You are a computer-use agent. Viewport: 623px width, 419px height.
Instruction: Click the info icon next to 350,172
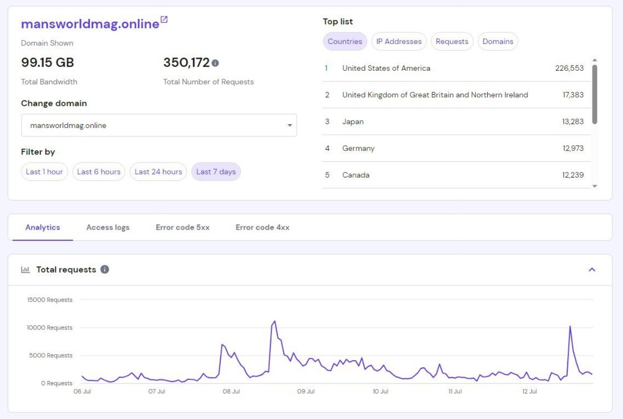click(x=215, y=63)
